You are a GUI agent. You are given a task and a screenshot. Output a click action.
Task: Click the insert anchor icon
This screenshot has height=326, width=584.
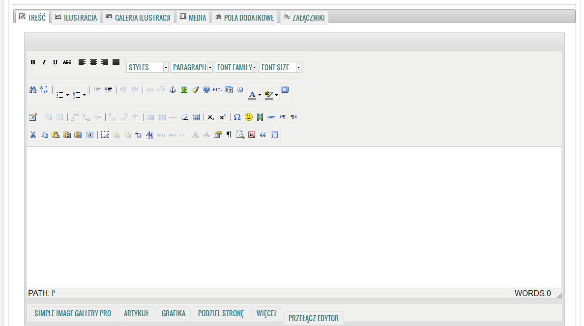(x=173, y=90)
